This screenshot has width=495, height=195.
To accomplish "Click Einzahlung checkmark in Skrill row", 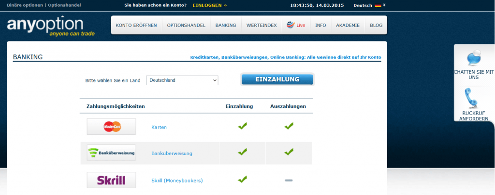I will click(x=243, y=179).
